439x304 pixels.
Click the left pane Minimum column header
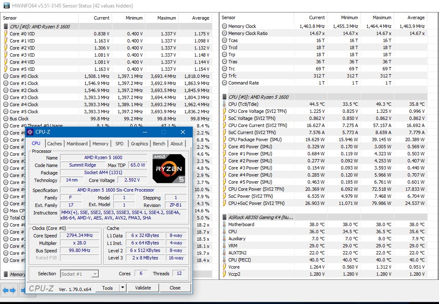coord(129,18)
